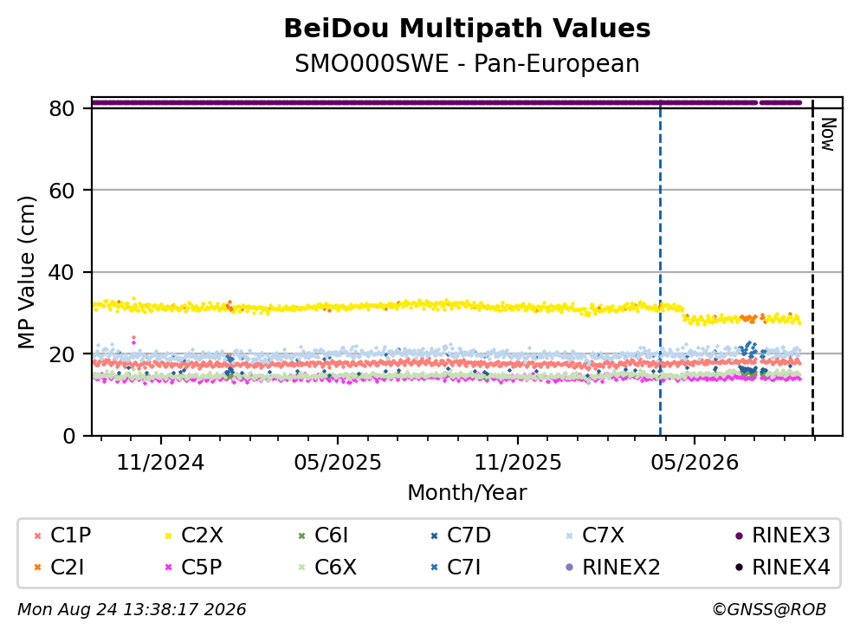Select the C2X yellow legend marker
This screenshot has height=636, width=860.
[168, 535]
